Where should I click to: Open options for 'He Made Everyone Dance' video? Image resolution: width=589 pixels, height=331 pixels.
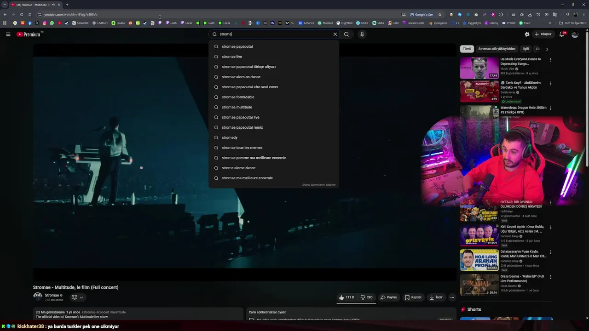point(550,60)
